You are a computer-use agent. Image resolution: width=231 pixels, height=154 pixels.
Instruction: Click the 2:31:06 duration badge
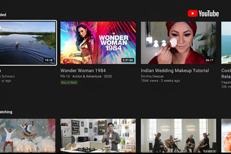click(128, 60)
